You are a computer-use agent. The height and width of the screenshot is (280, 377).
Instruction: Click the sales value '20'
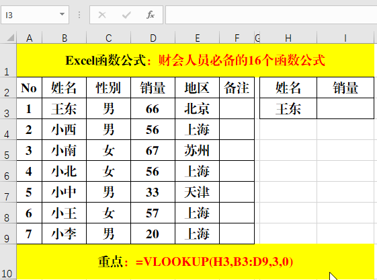[x=153, y=234]
